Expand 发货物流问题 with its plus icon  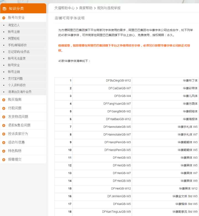(x=4, y=117)
